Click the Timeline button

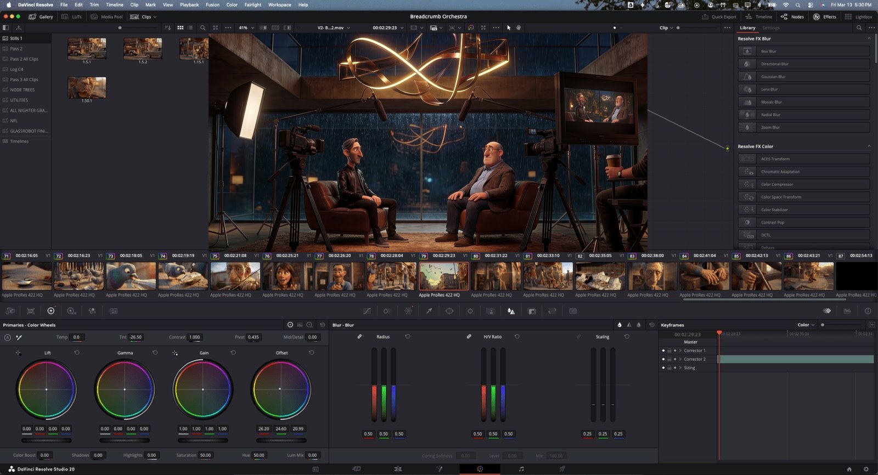point(759,16)
